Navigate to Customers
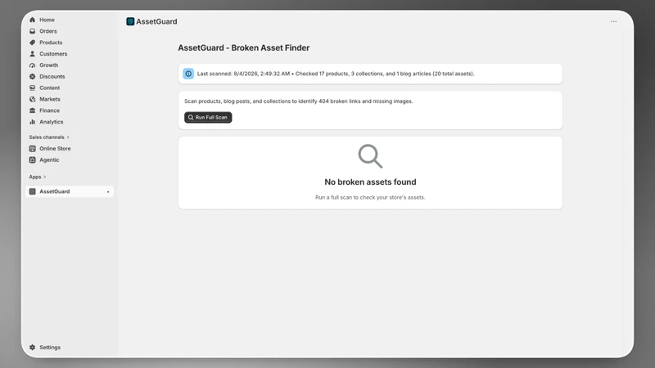The width and height of the screenshot is (655, 368). point(53,54)
